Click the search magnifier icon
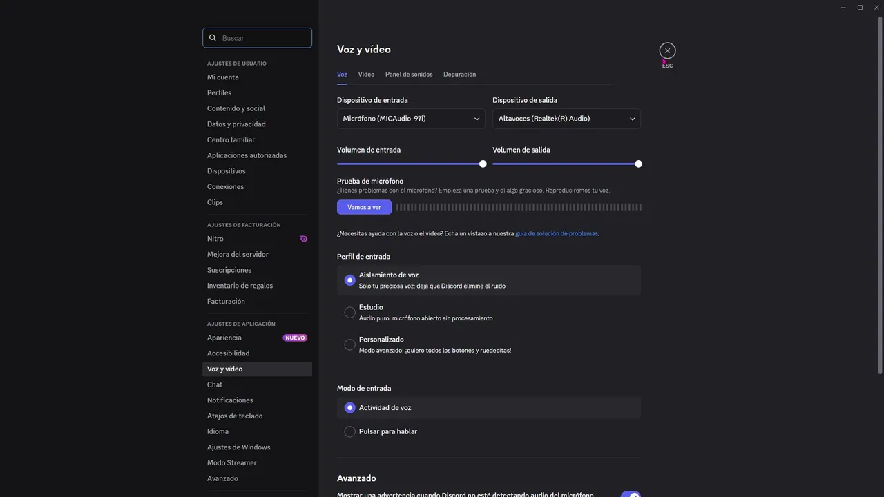The image size is (884, 497). pos(213,38)
